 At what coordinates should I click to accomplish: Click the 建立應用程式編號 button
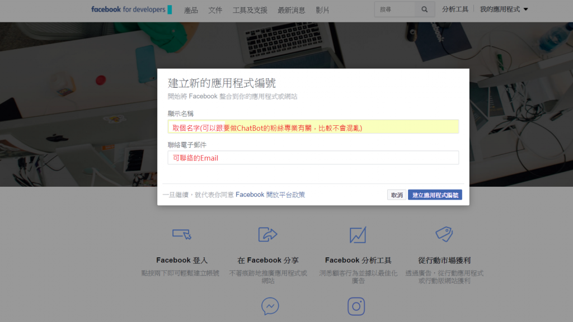435,195
